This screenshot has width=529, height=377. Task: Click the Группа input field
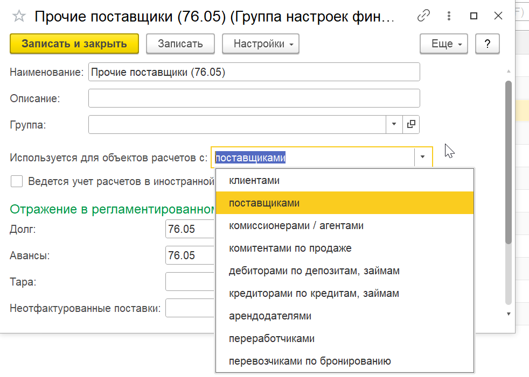pos(237,124)
